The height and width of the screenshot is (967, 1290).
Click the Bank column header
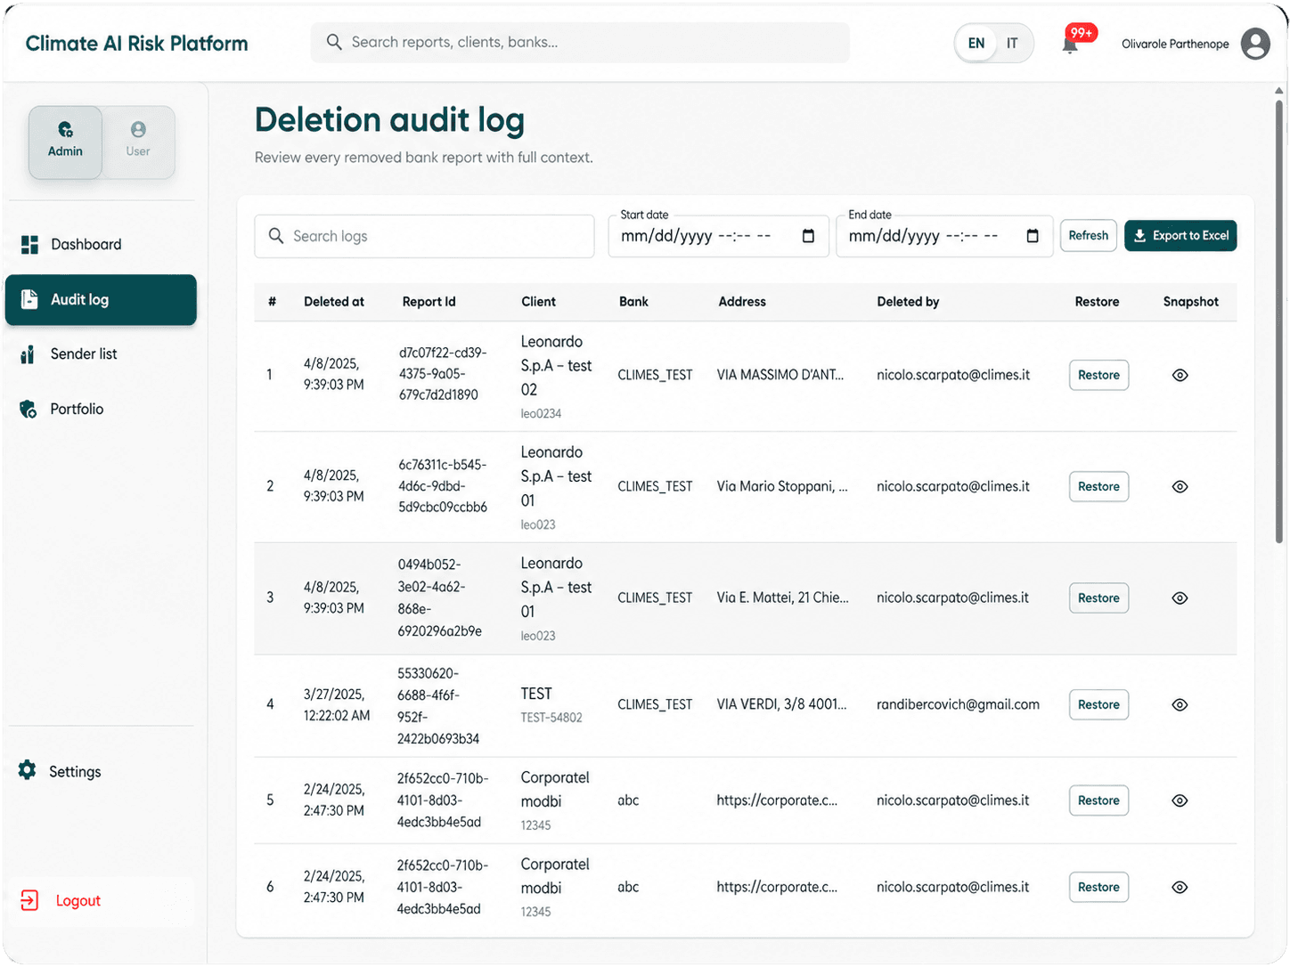coord(633,302)
